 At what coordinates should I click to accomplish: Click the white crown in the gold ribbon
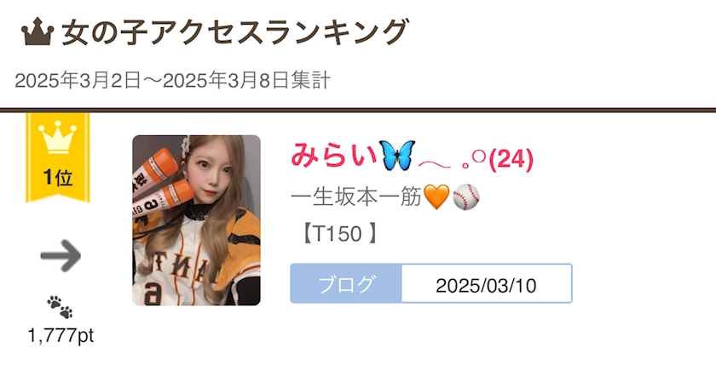[x=58, y=137]
